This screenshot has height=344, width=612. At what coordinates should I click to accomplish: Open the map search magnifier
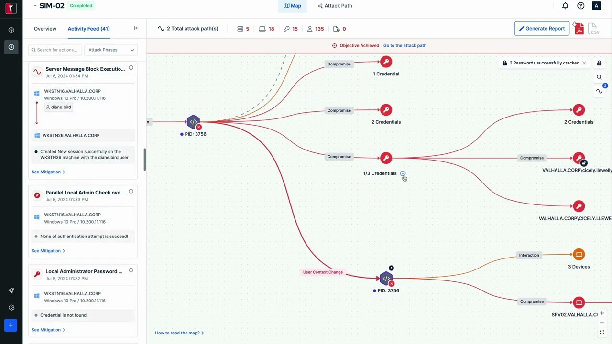click(599, 77)
